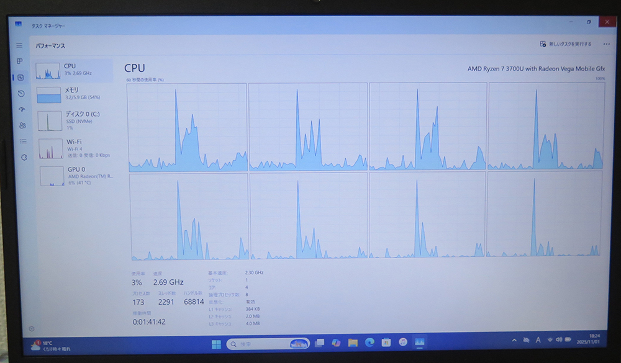Open the weather widget showing 18°C
This screenshot has width=621, height=363.
52,346
